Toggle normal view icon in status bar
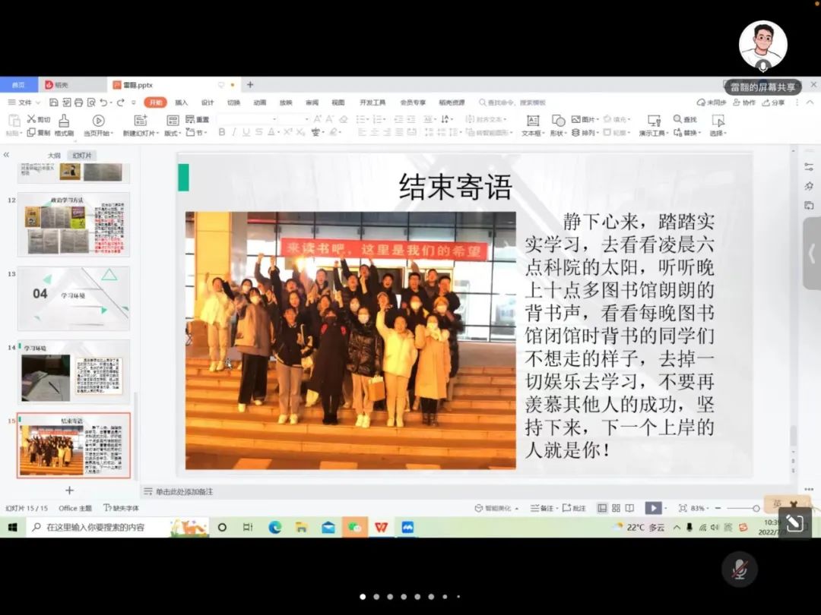 tap(602, 508)
